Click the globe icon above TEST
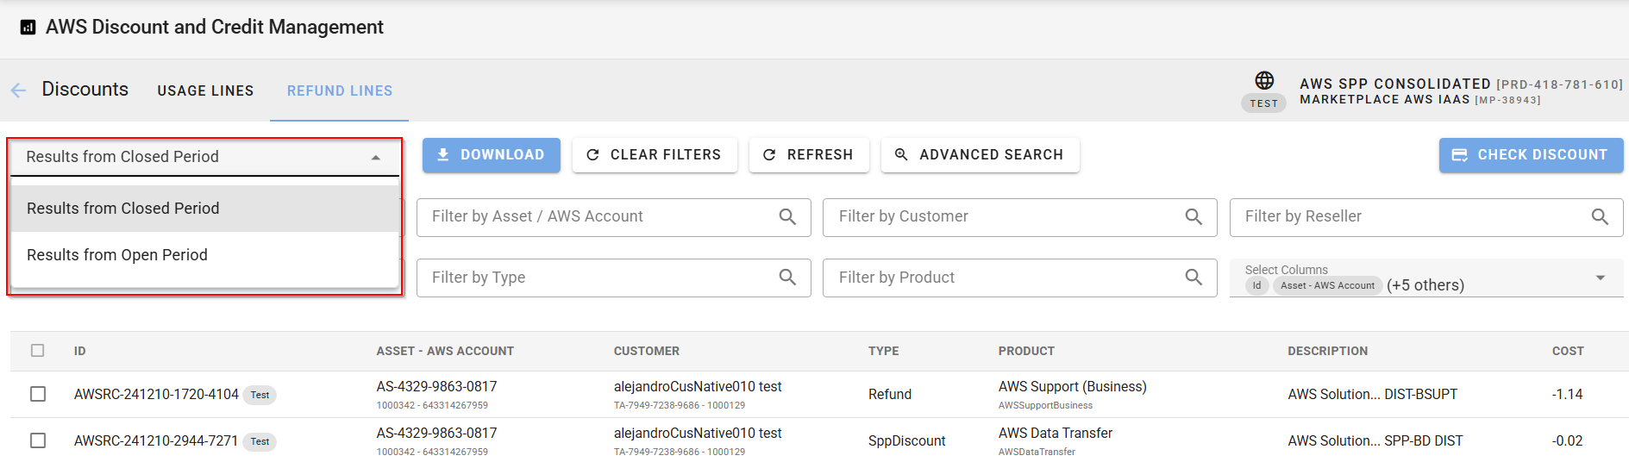1629x462 pixels. coord(1263,81)
